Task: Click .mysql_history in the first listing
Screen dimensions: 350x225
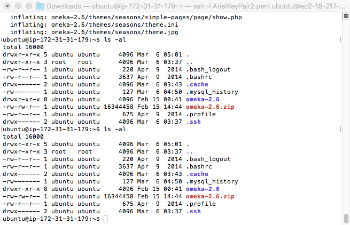Action: pyautogui.click(x=212, y=92)
